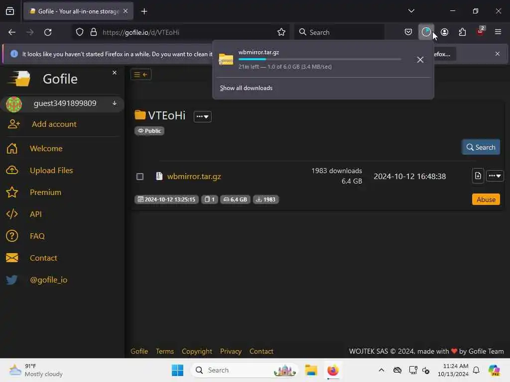Open the VTEoHi folder options dropdown
This screenshot has width=510, height=382.
(x=202, y=116)
